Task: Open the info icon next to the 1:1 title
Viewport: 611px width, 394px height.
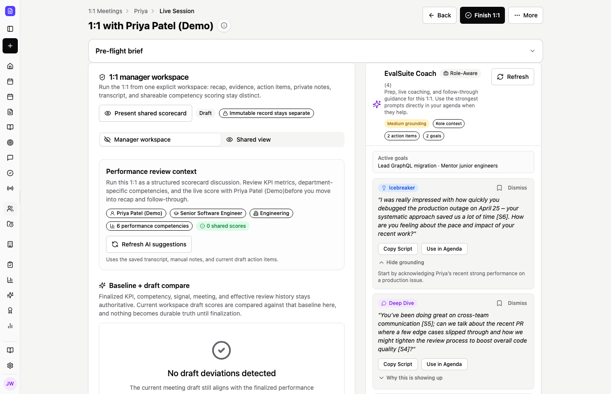Action: pos(224,25)
